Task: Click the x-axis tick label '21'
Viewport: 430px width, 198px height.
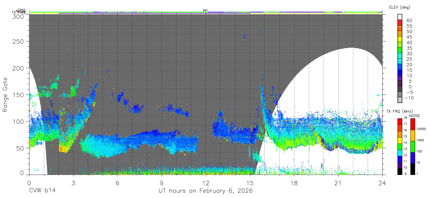Action: pos(338,183)
